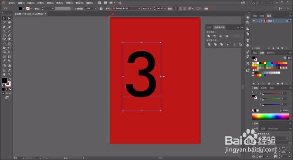Select the Magic Wand tool

(4, 22)
